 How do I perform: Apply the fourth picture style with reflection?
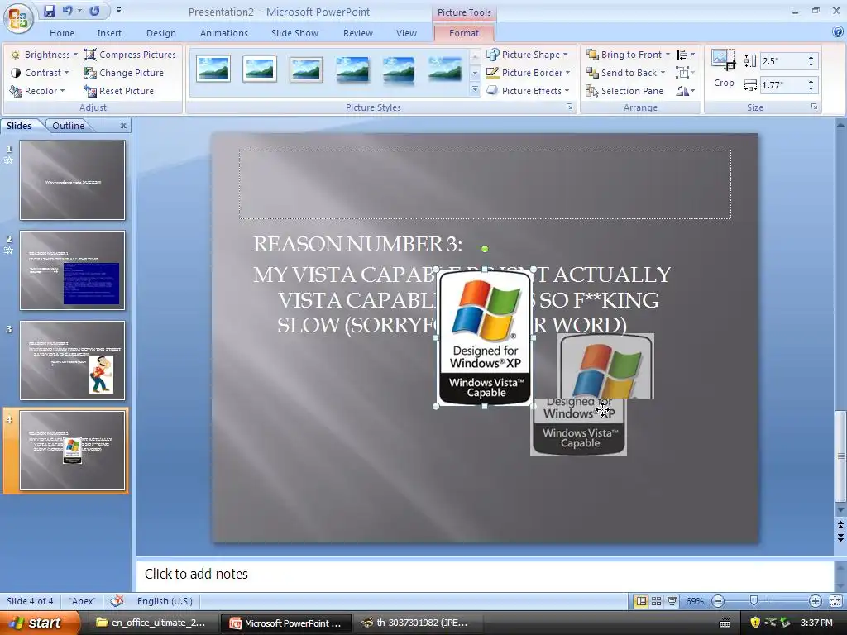coord(352,69)
